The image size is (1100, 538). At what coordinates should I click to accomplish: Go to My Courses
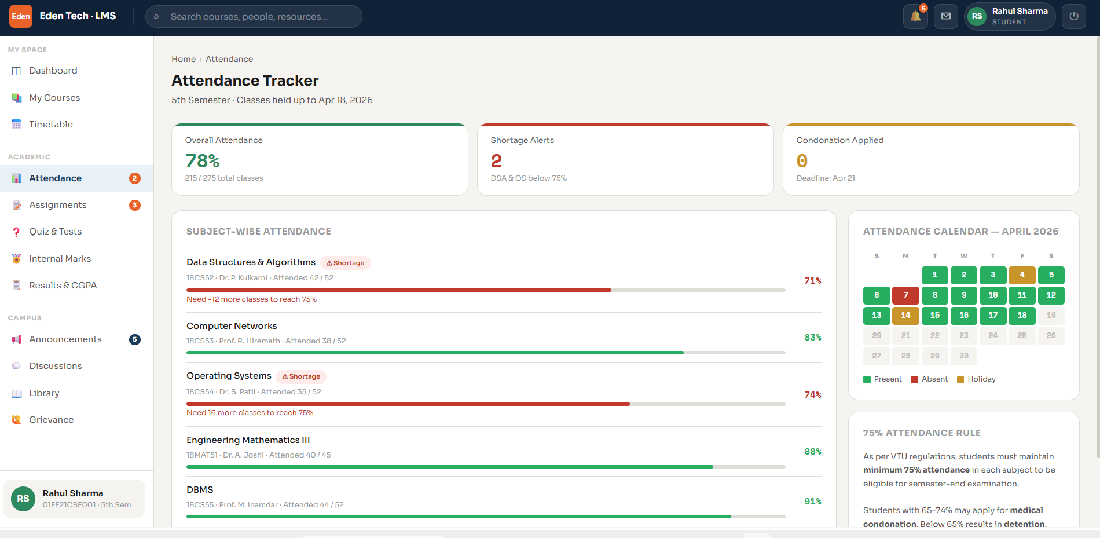[x=76, y=98]
